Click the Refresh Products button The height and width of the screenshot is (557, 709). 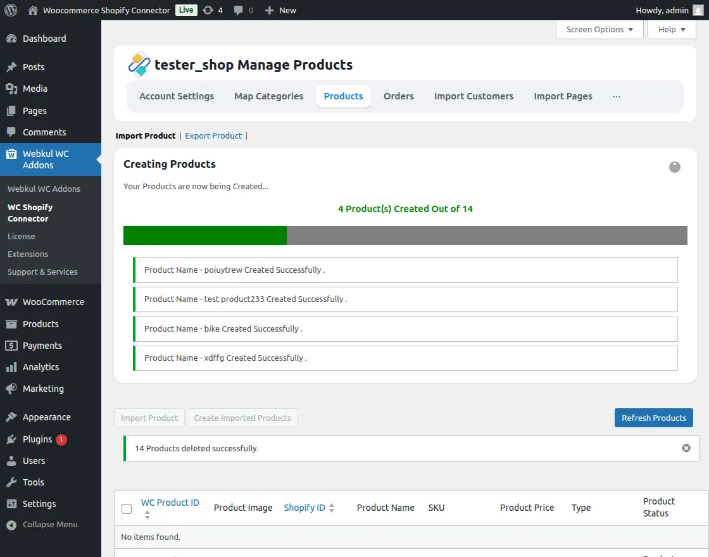[x=653, y=418]
